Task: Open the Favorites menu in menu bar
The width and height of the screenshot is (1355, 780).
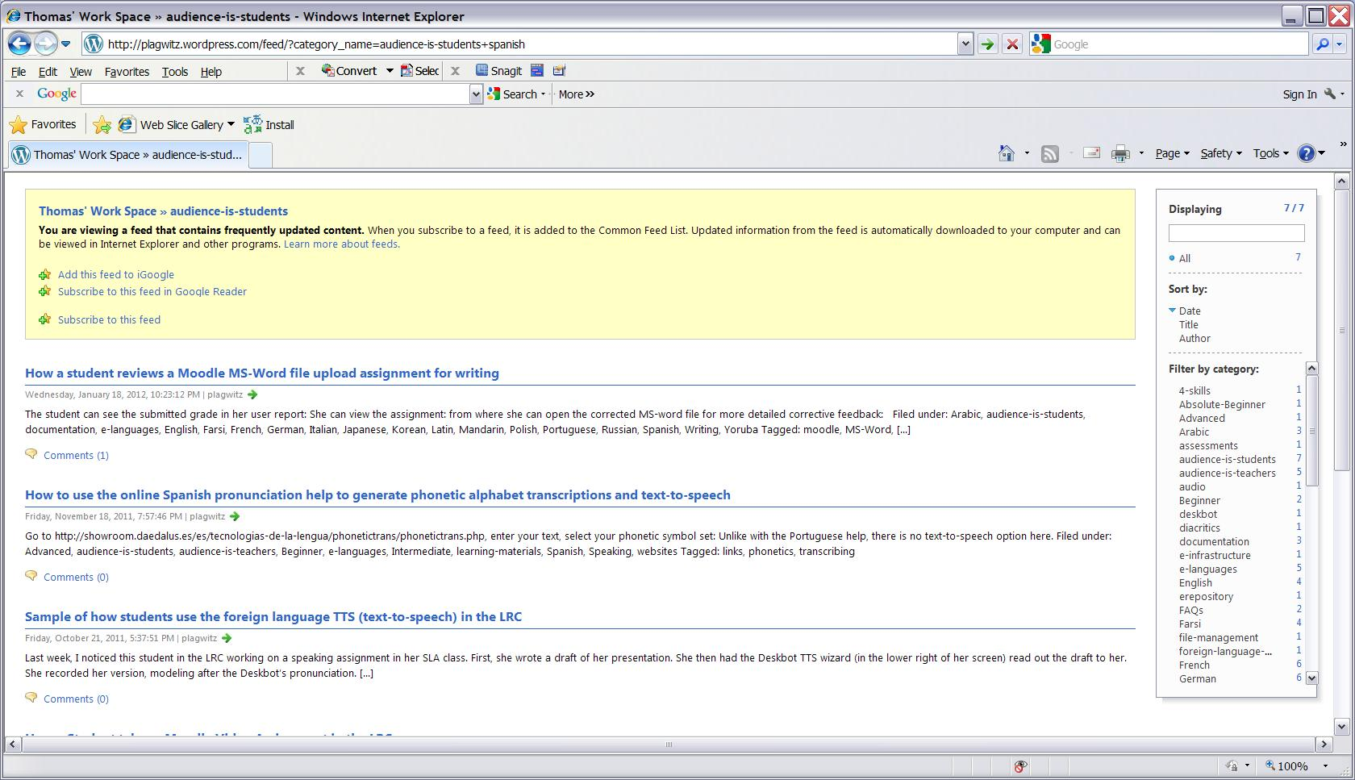Action: coord(127,72)
